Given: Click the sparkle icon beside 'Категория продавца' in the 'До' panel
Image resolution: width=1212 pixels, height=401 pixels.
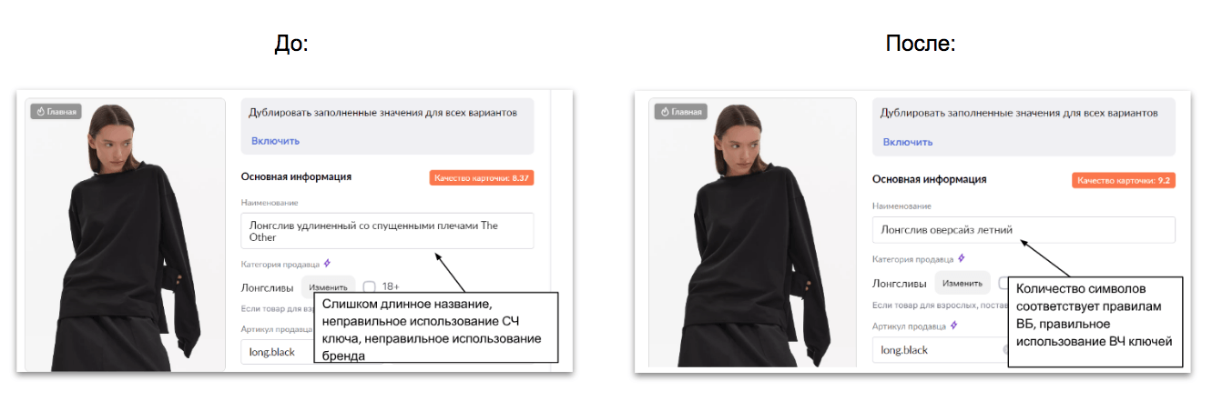Looking at the screenshot, I should 325,264.
